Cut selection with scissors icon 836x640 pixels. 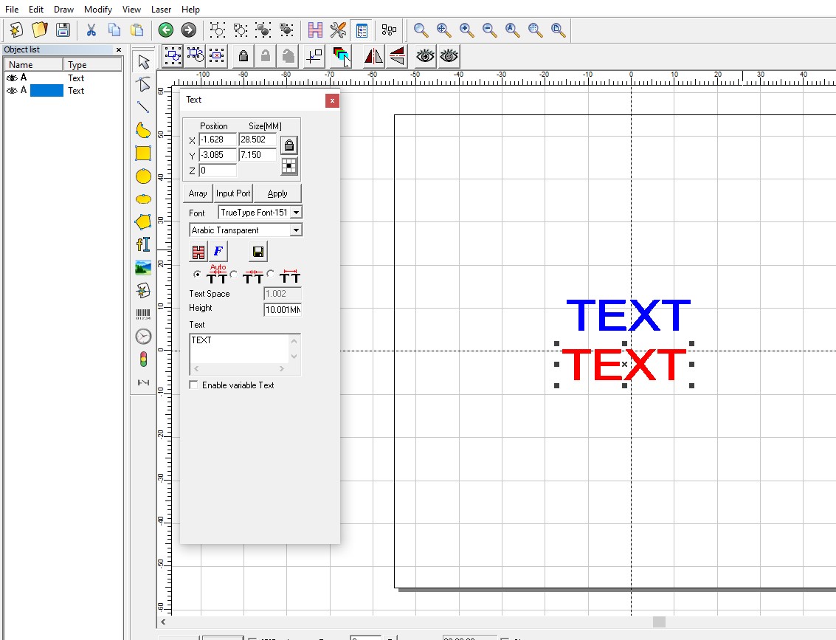[x=91, y=30]
